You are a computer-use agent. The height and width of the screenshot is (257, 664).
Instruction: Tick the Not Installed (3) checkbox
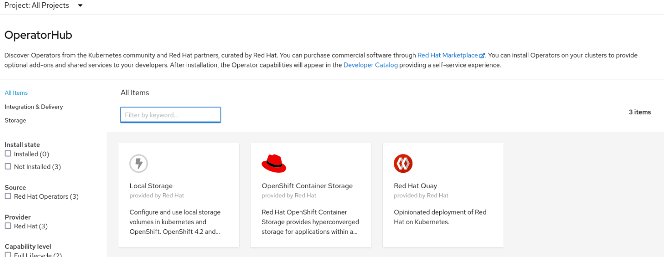tap(8, 166)
